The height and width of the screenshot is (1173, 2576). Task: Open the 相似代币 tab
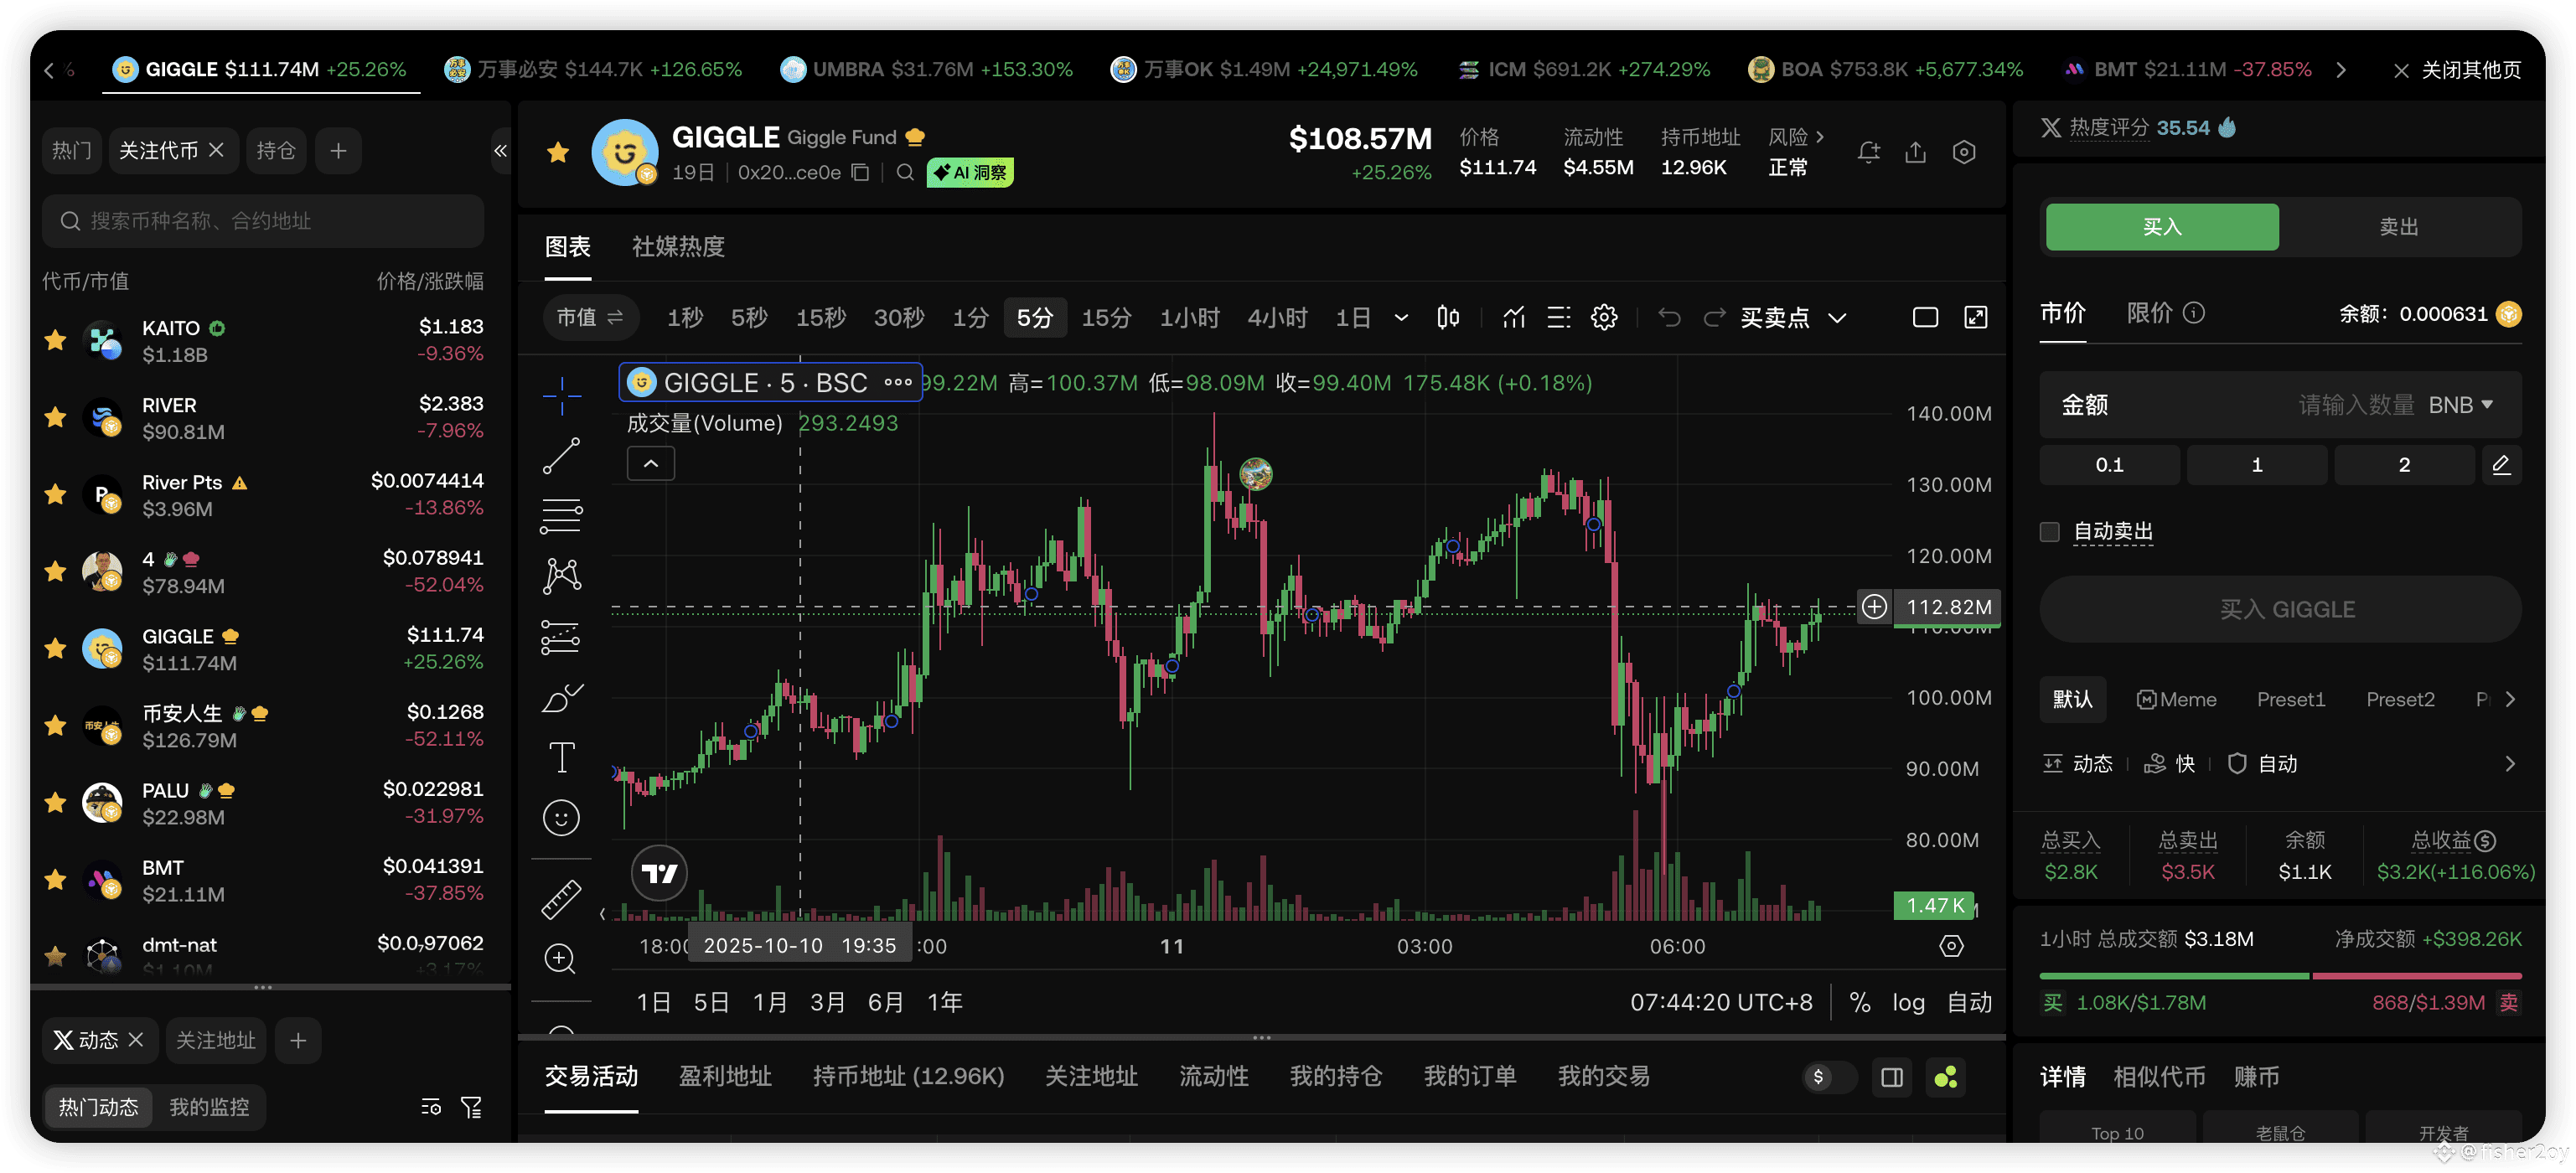2159,1077
